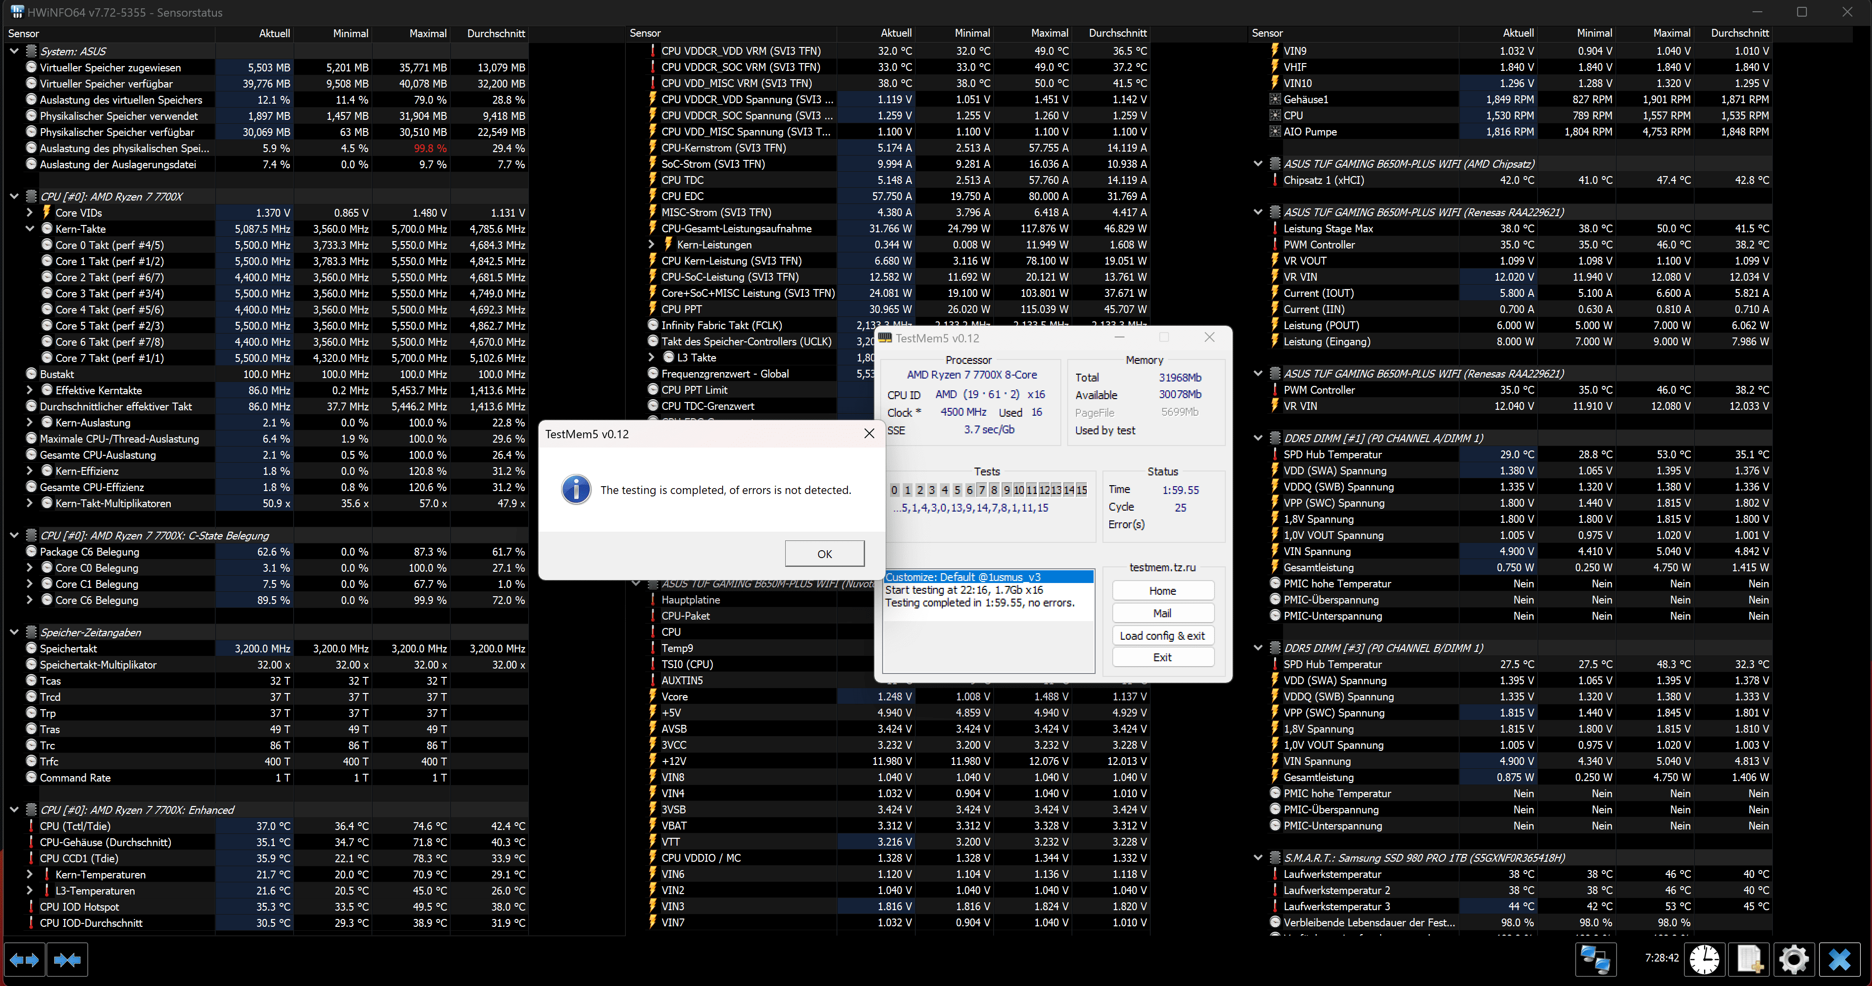1872x986 pixels.
Task: Expand the Effektive Kerntakte row
Action: (30, 390)
